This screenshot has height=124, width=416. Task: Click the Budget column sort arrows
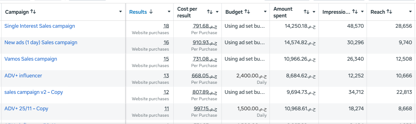[247, 12]
